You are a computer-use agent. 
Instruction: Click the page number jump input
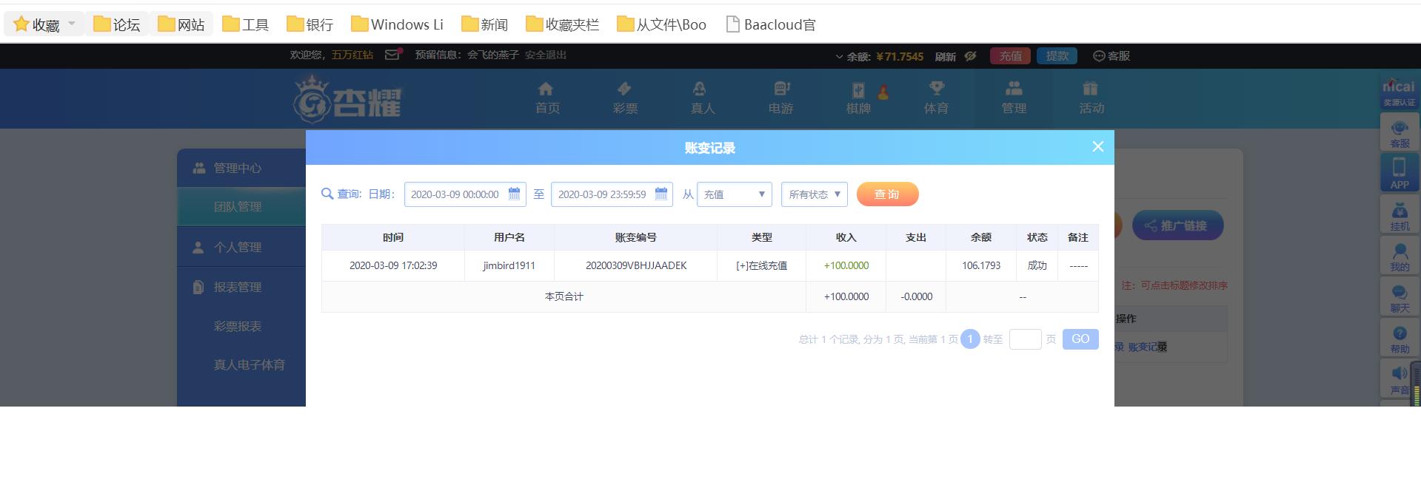pos(1025,339)
